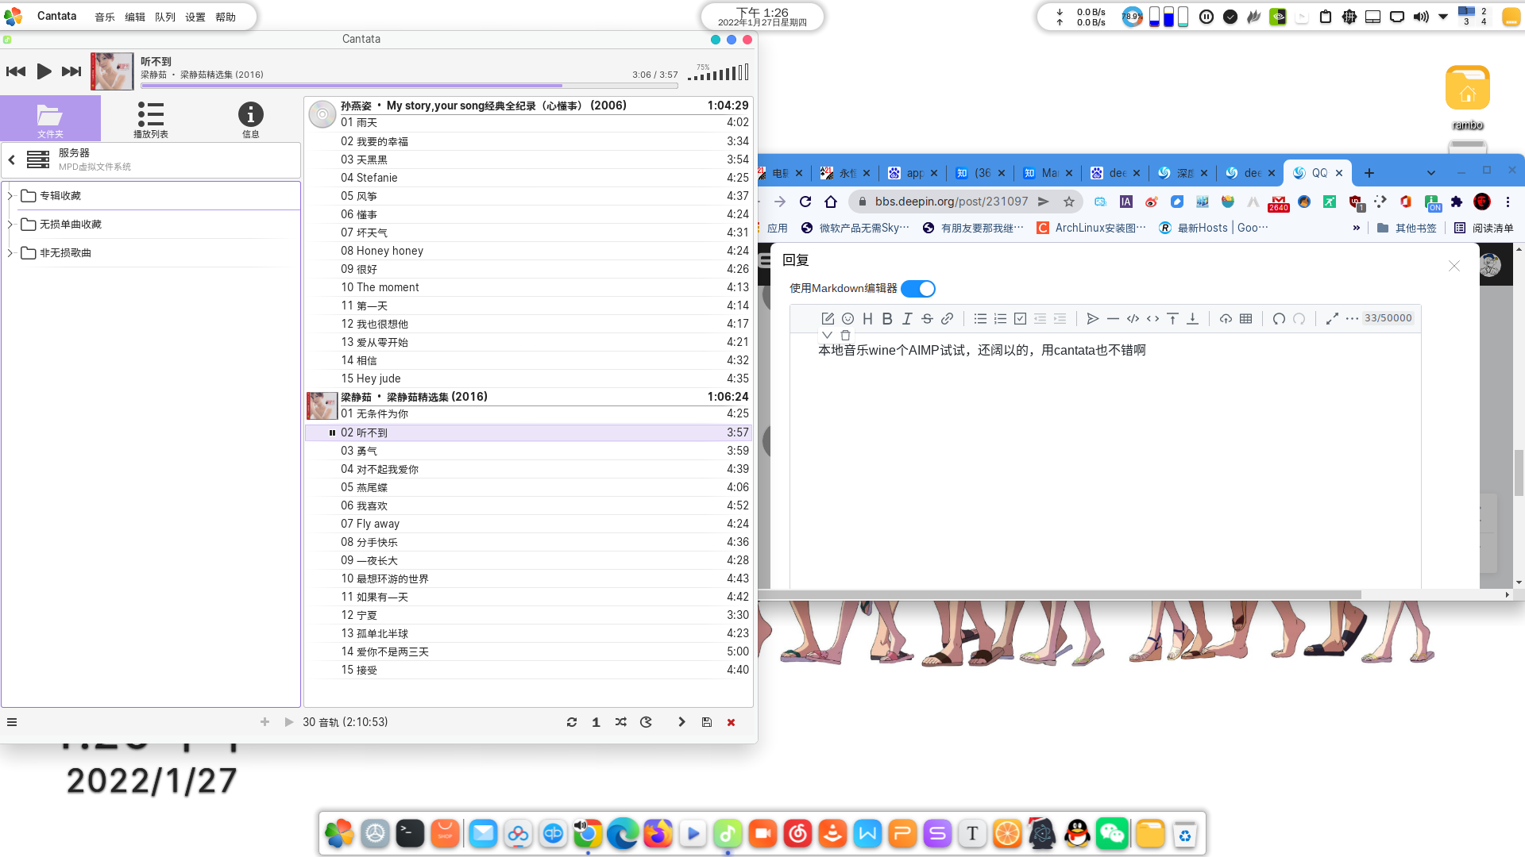Expand the 无损单曲收藏 folder
Image resolution: width=1525 pixels, height=857 pixels.
pyautogui.click(x=10, y=225)
